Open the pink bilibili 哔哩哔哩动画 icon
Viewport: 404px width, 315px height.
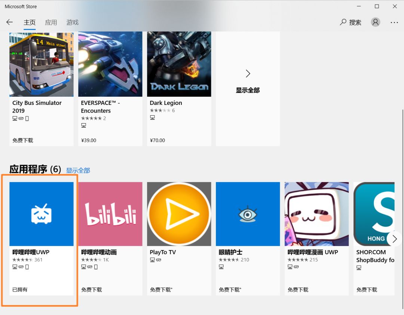point(110,214)
